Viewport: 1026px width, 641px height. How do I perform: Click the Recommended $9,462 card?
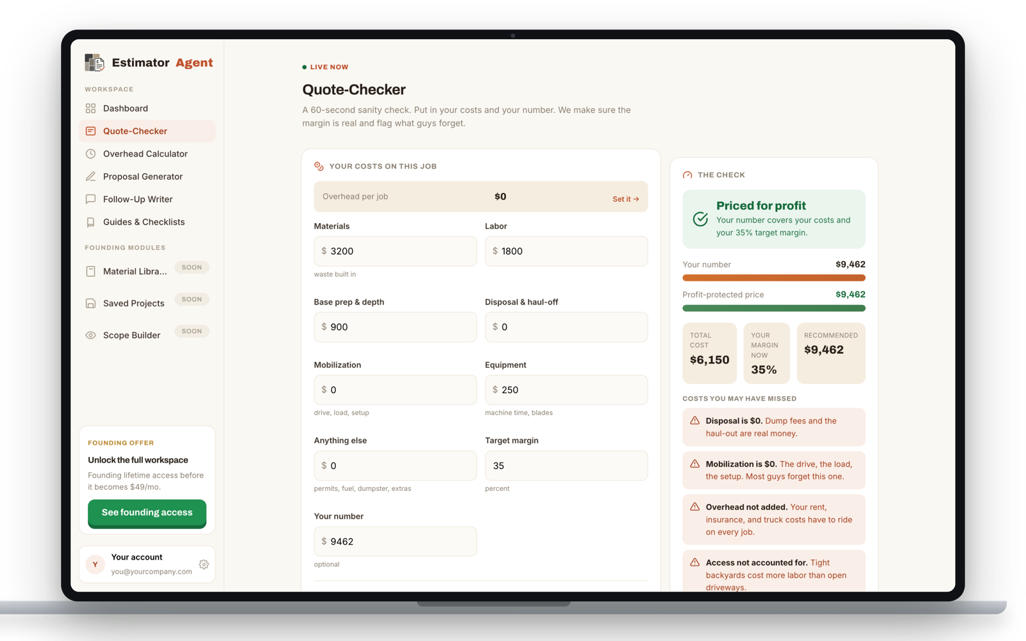point(831,353)
